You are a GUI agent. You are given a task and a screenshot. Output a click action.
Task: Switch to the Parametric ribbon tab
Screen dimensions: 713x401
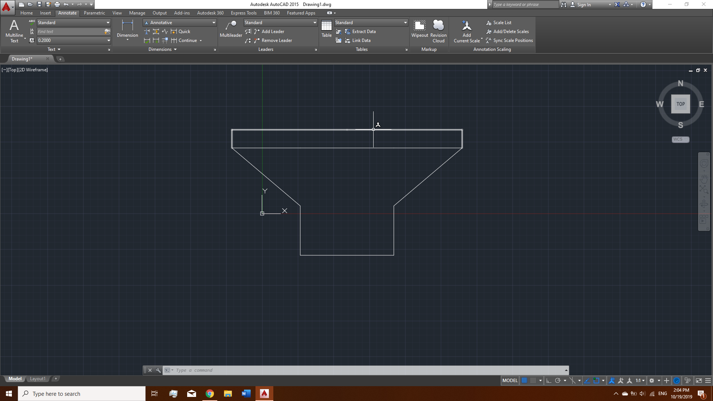coord(94,13)
